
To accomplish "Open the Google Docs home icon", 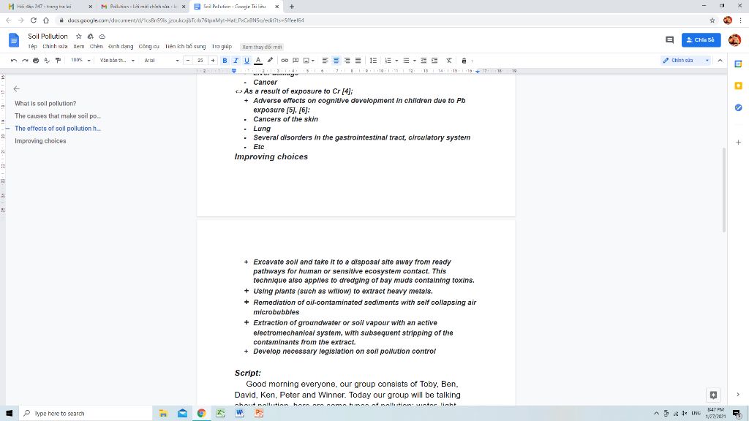I will (14, 40).
